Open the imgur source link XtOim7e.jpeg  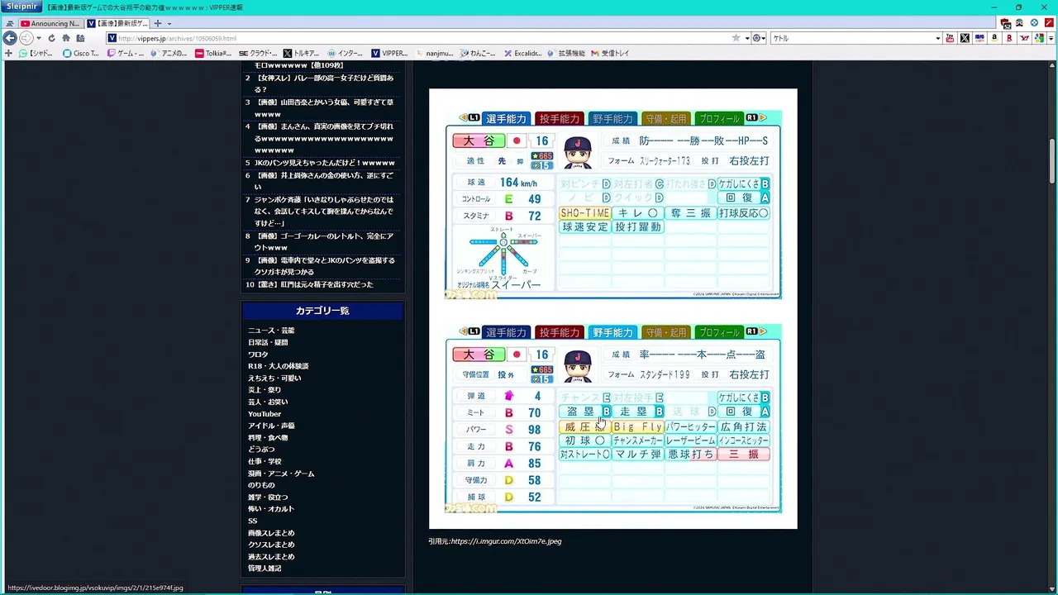coord(506,541)
